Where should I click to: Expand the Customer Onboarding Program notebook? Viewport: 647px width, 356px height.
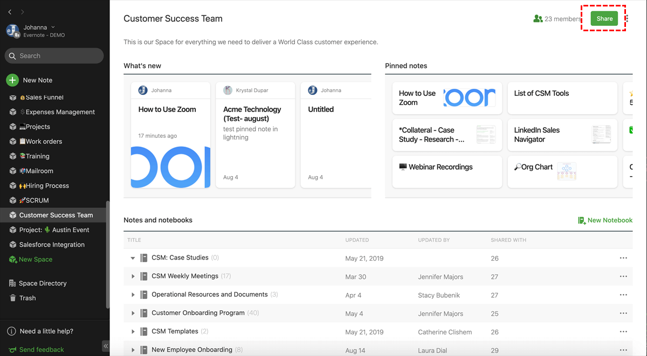pos(133,313)
